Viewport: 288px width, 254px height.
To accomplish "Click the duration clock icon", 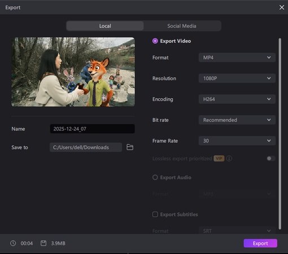I will 13,243.
